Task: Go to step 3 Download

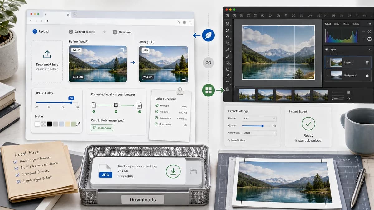Action: click(122, 32)
